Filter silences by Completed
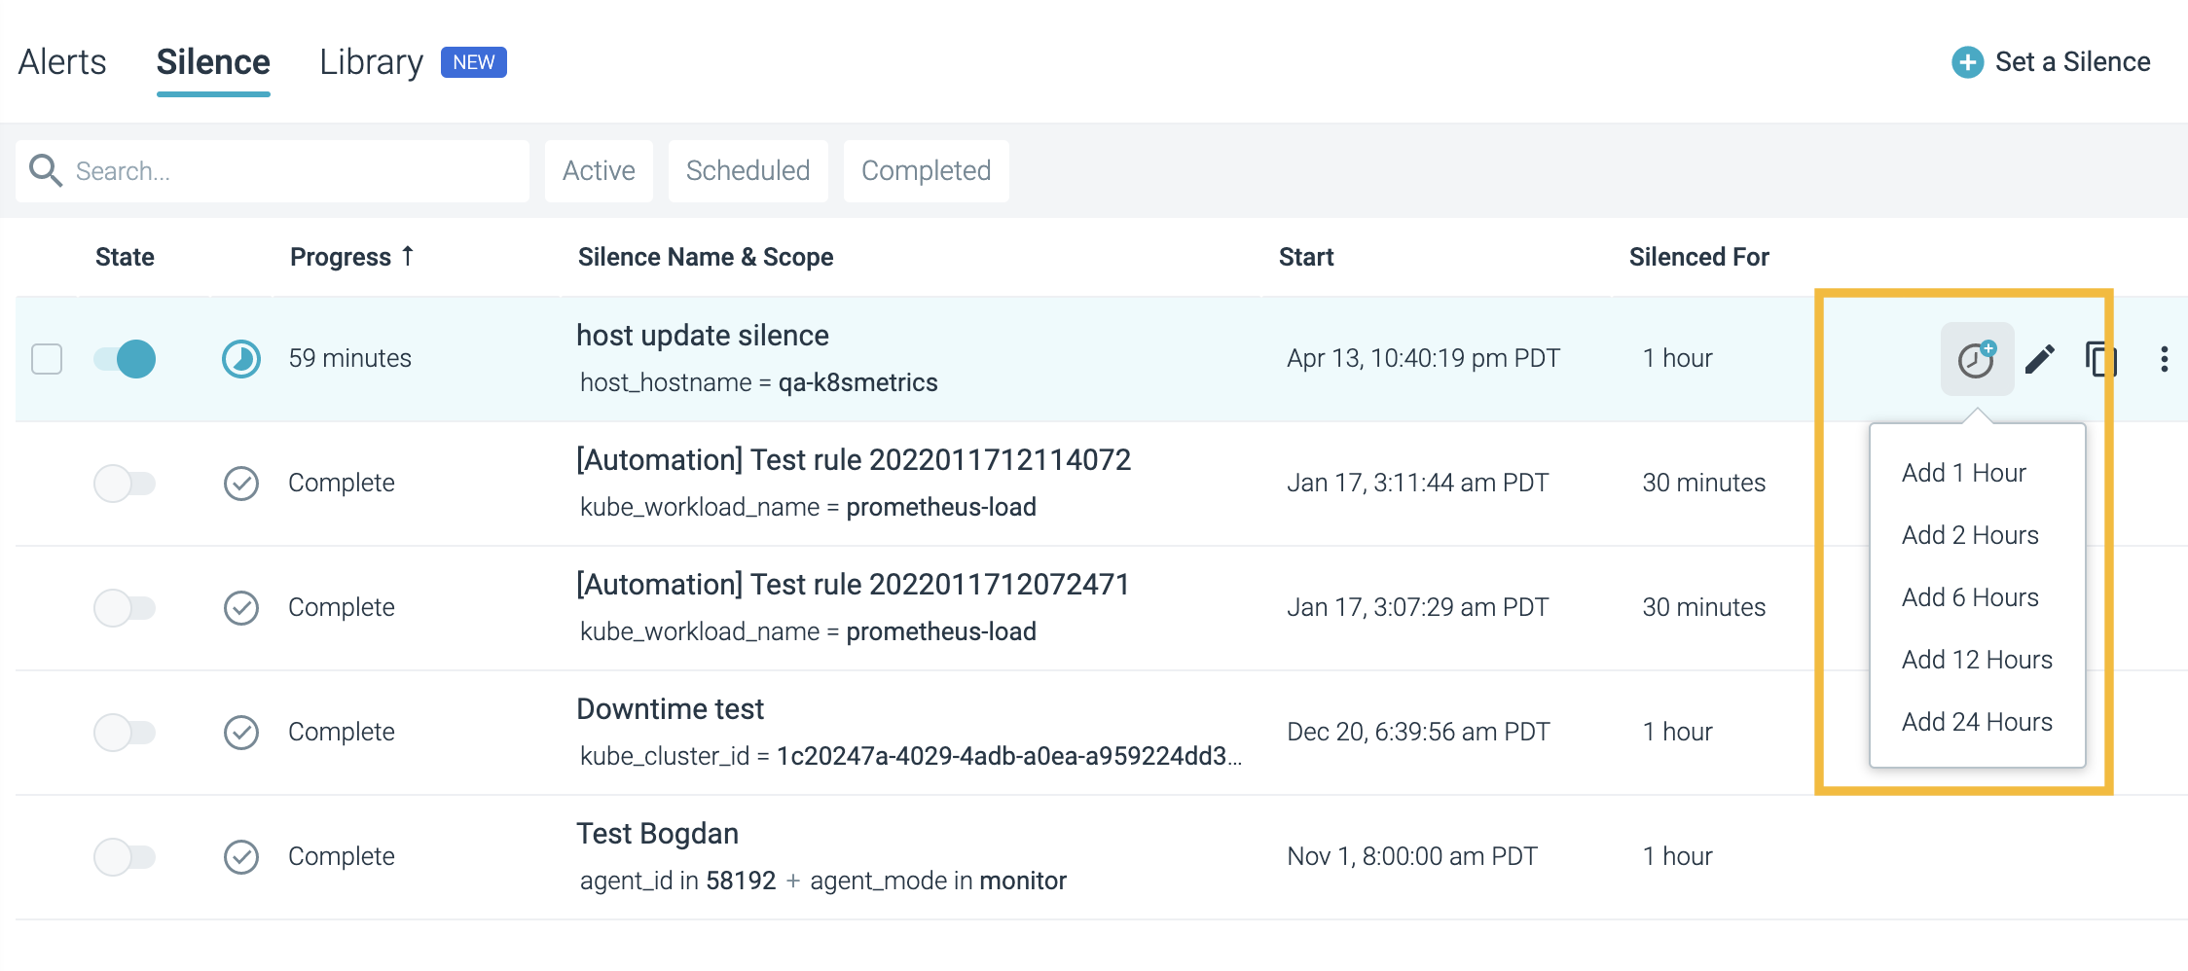Screen dimensions: 2188x971 tap(926, 171)
